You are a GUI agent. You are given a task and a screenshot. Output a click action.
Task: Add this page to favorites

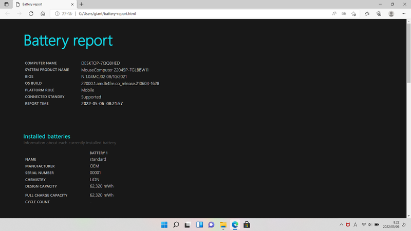pos(353,14)
